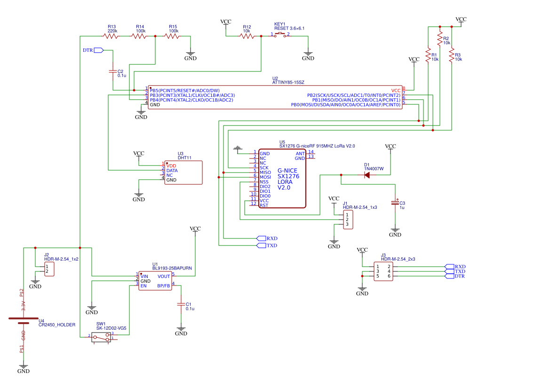This screenshot has height=389, width=550.
Task: Click the DATA pin label on DHT11
Action: pos(172,170)
